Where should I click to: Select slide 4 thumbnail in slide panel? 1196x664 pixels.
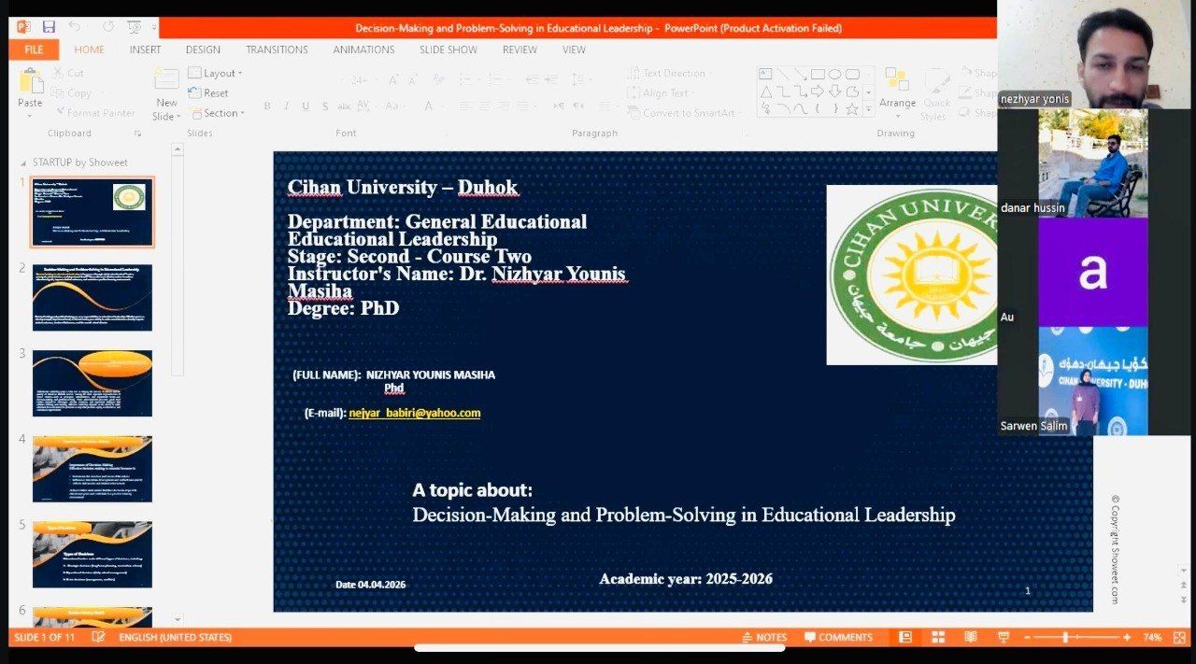(x=93, y=469)
